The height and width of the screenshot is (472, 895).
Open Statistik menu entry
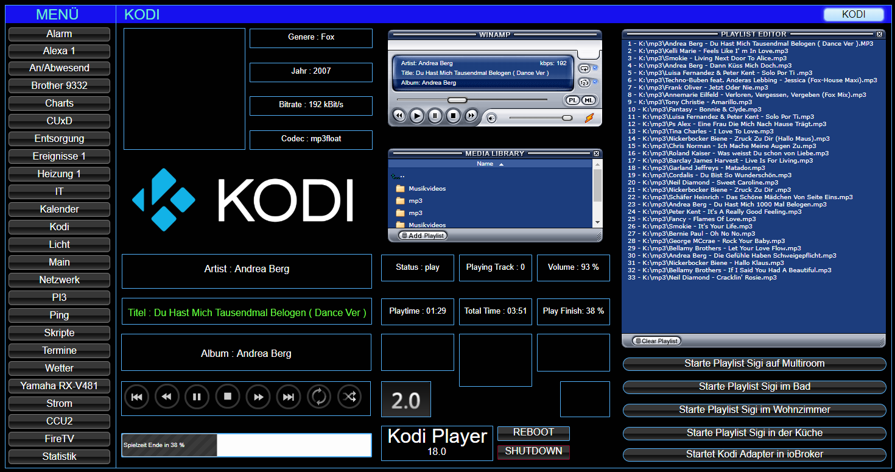pos(59,456)
